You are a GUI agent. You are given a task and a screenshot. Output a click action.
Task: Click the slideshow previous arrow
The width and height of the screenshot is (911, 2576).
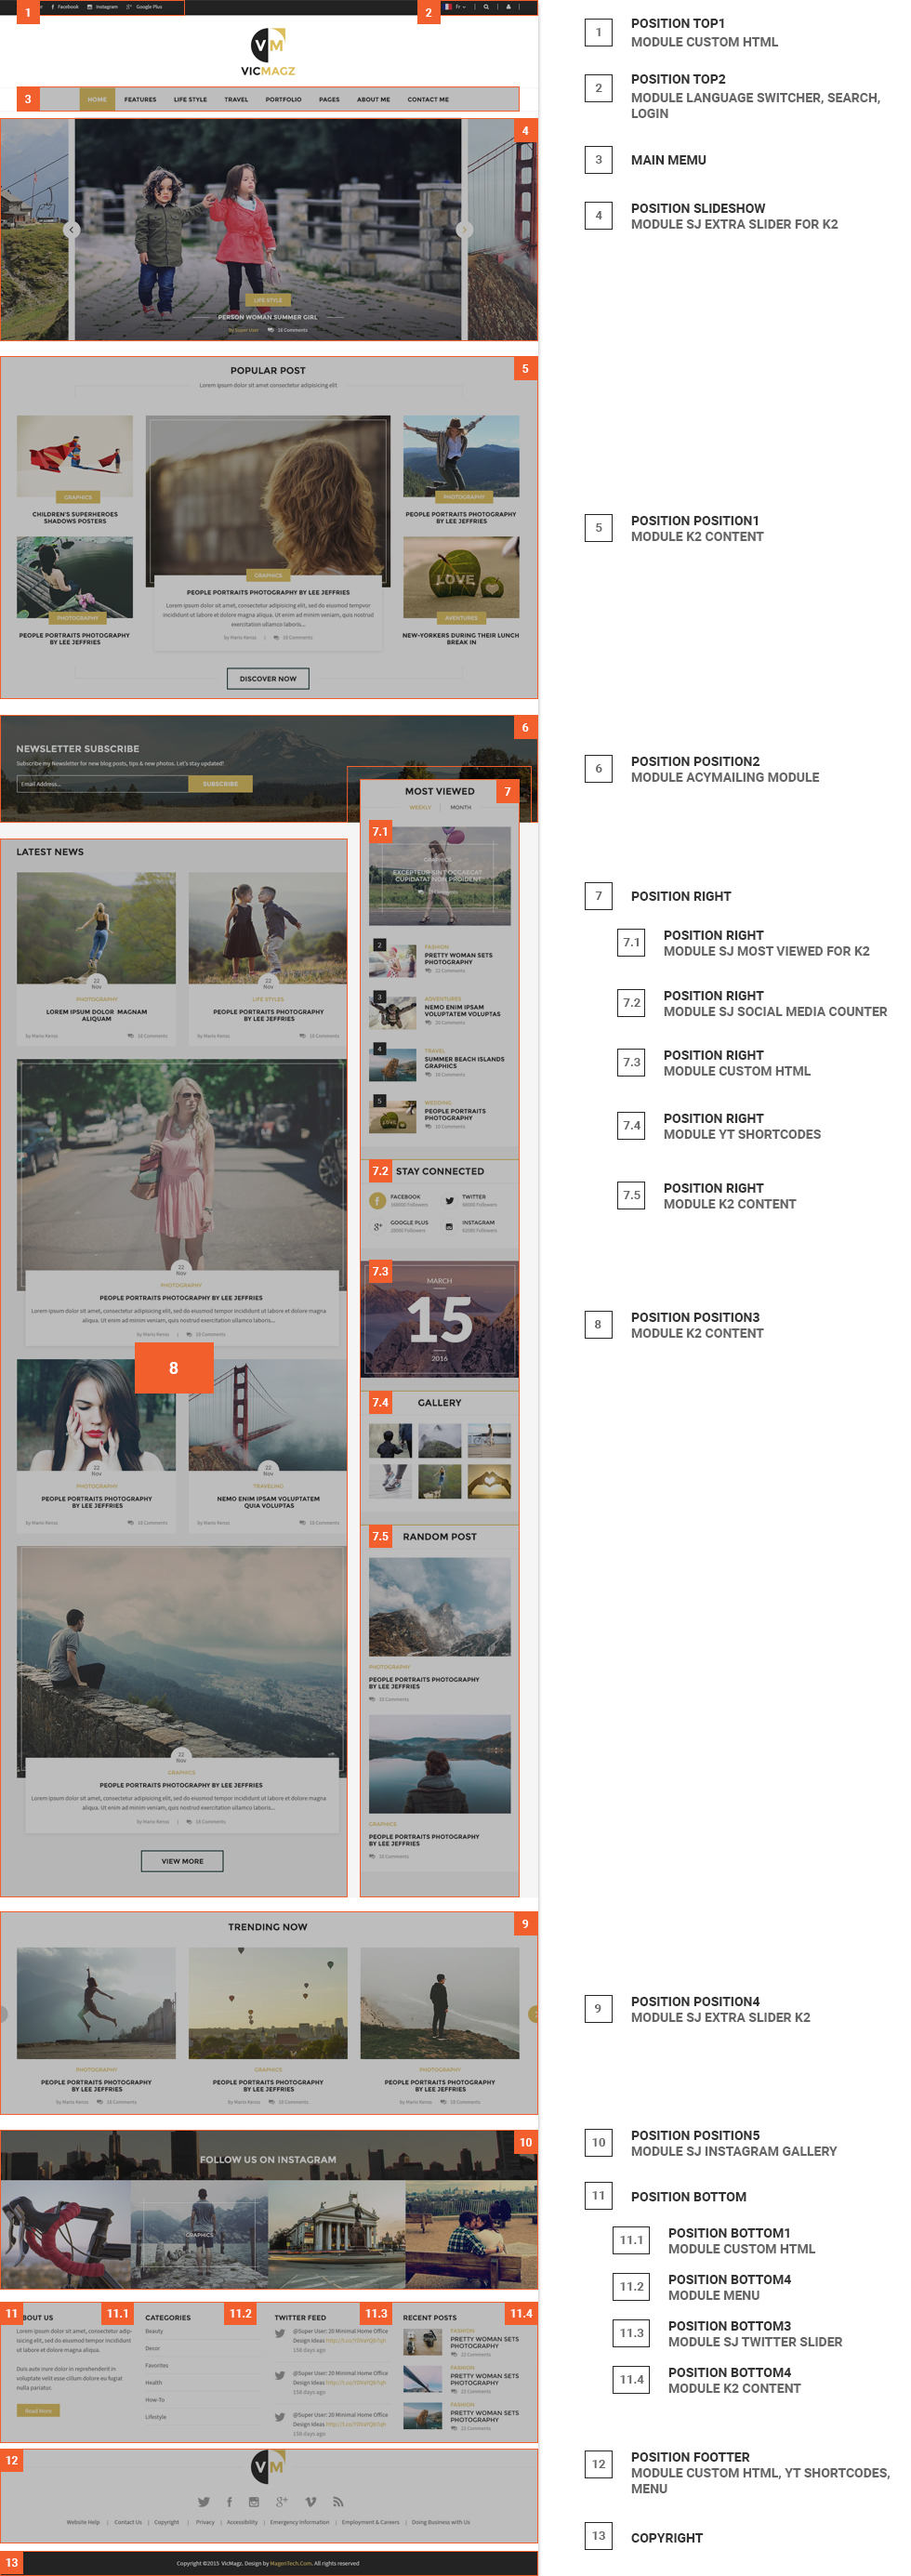coord(72,230)
